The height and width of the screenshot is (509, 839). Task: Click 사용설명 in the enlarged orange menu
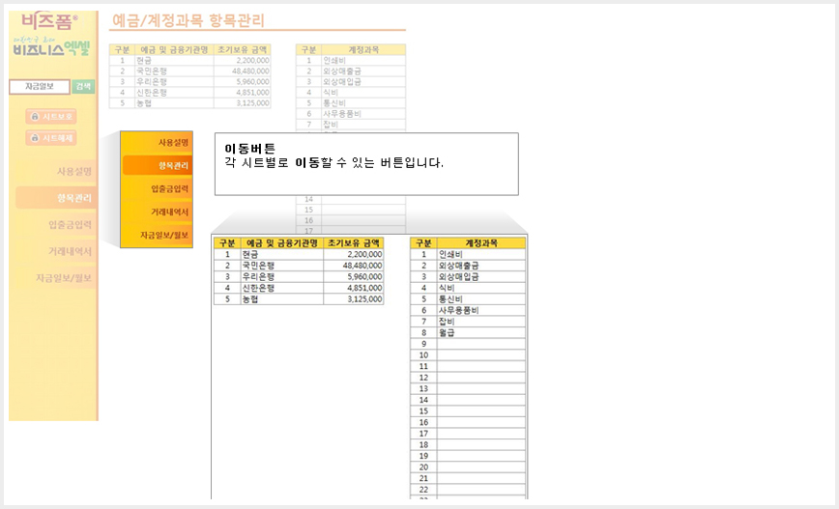pyautogui.click(x=173, y=143)
